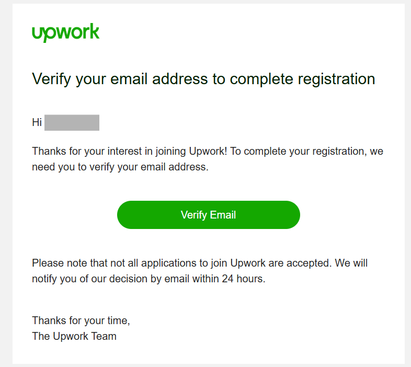
Task: Click 'The Upwork Team' signature text
Action: click(x=74, y=336)
